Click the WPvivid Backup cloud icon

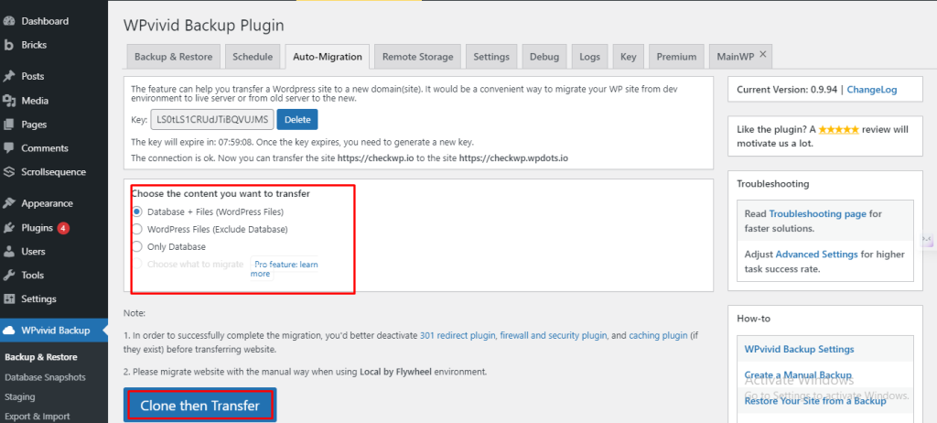point(9,331)
